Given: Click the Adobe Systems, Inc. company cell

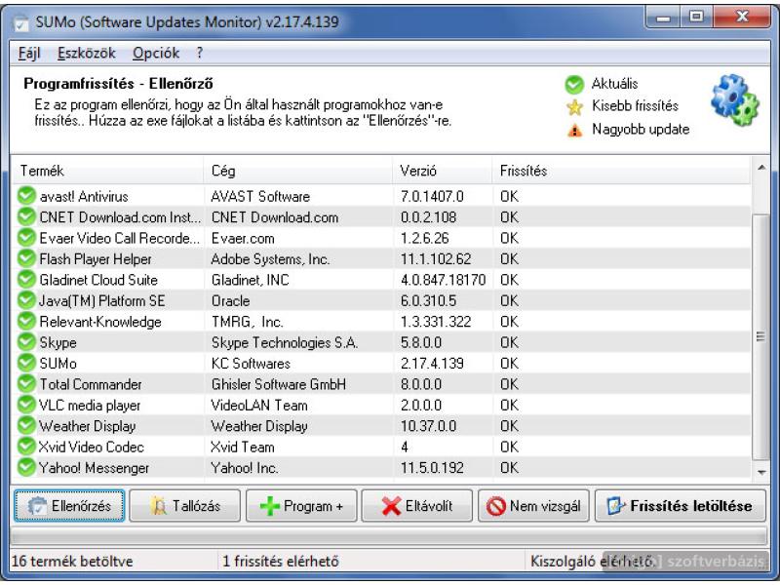Looking at the screenshot, I should tap(270, 259).
